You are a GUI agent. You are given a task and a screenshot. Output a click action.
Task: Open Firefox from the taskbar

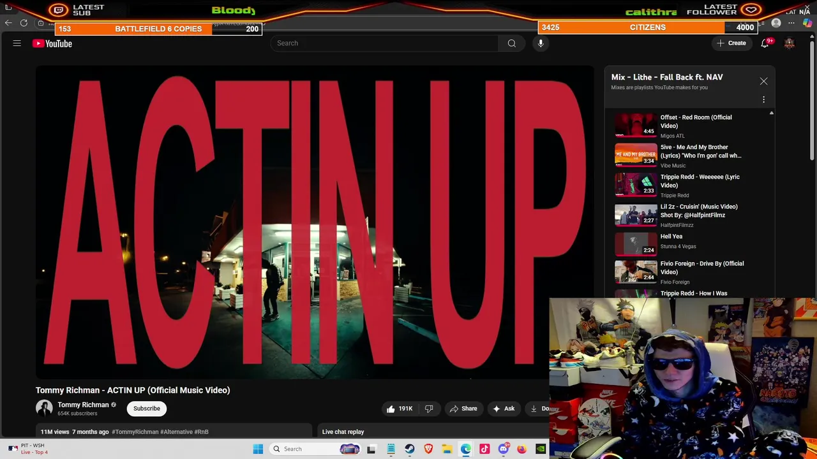(x=522, y=449)
